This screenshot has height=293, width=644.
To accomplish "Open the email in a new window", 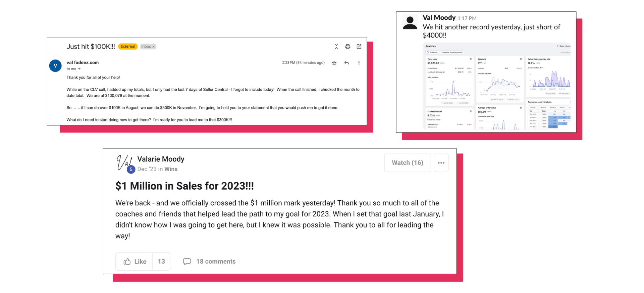I will click(x=359, y=47).
